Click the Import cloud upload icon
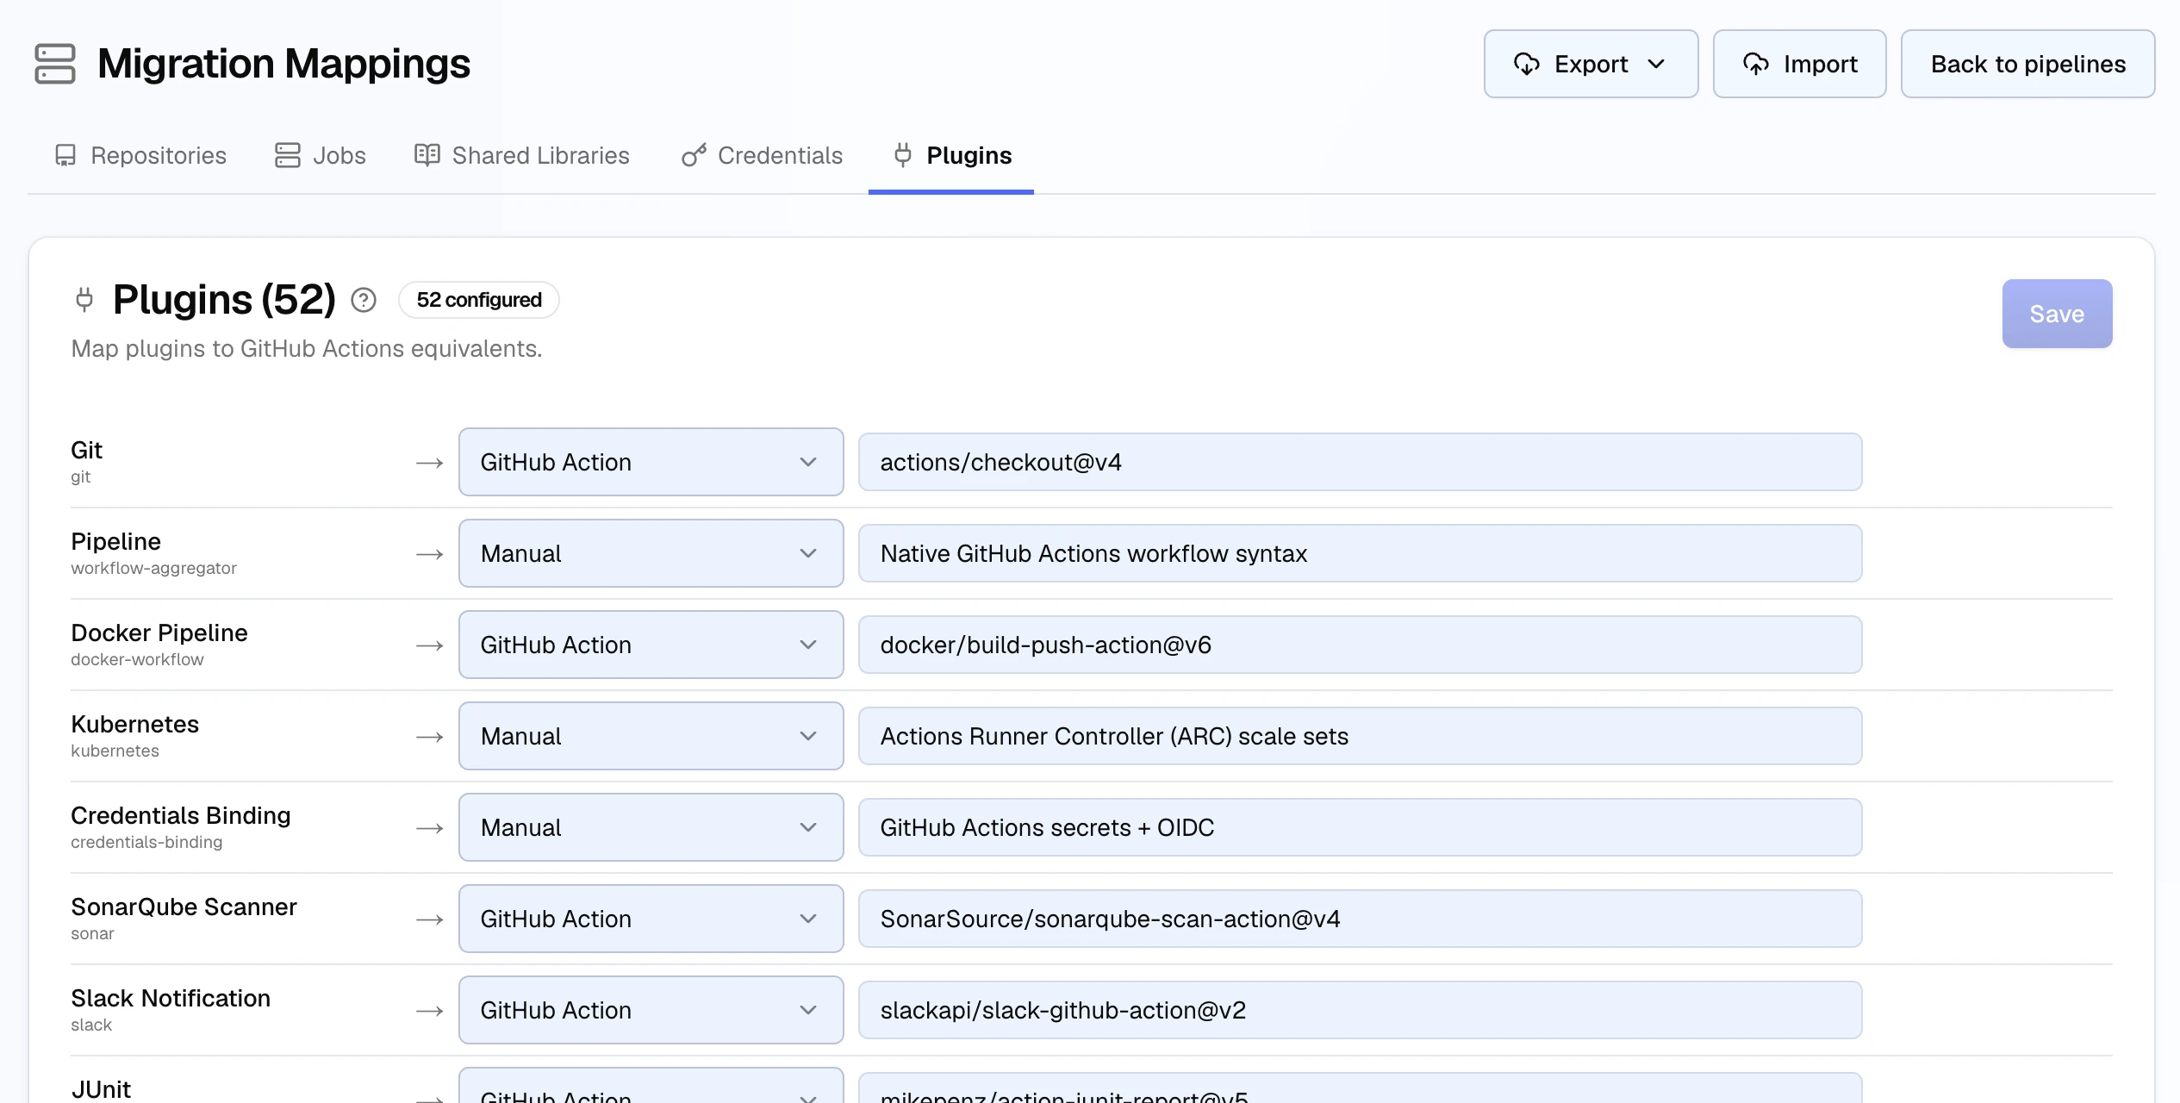2180x1103 pixels. 1755,64
